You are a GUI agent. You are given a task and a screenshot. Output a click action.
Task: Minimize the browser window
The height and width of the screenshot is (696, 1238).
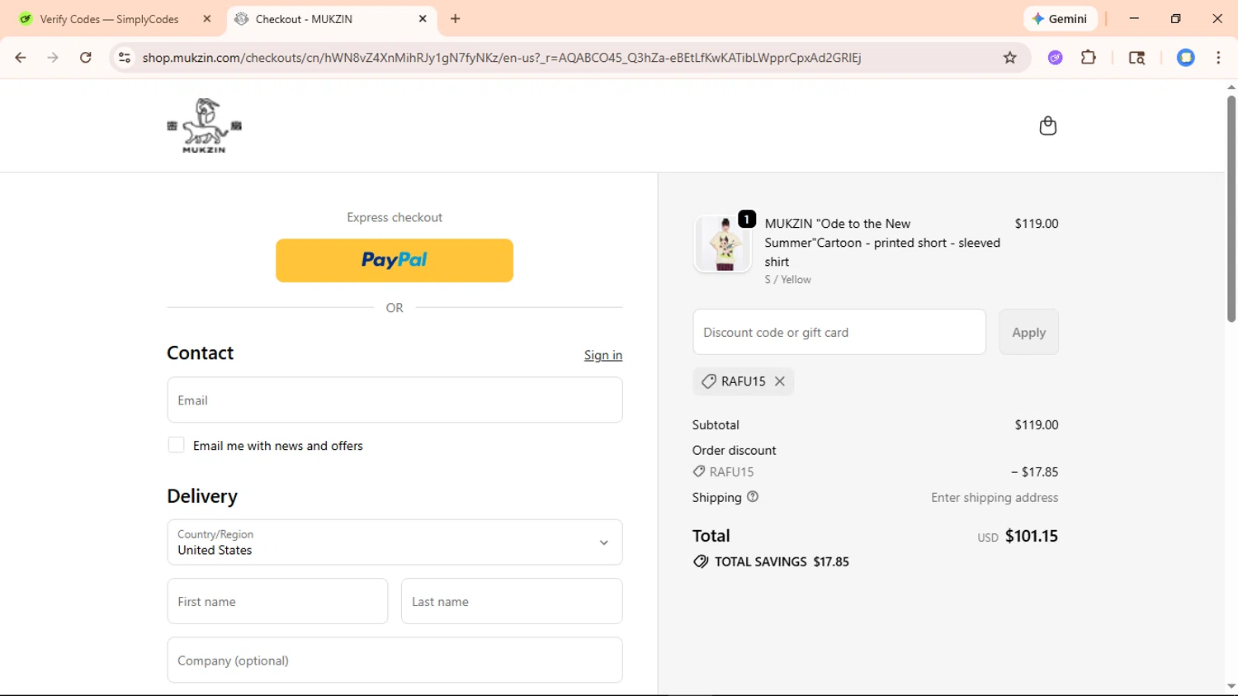click(x=1134, y=19)
